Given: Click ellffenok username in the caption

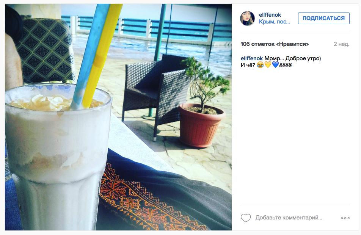Looking at the screenshot, I should click(252, 58).
